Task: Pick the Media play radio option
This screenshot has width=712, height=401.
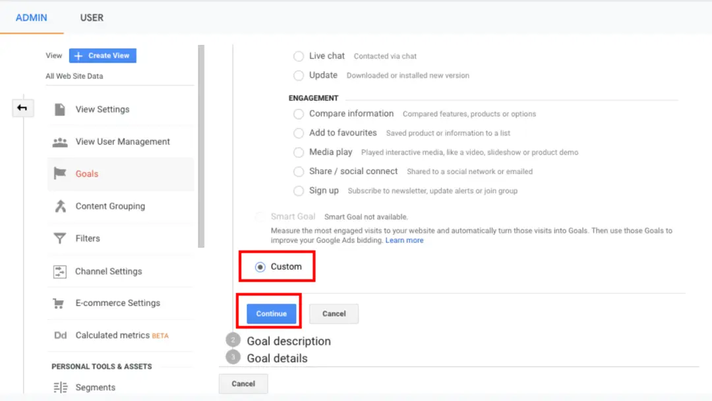Action: [299, 152]
